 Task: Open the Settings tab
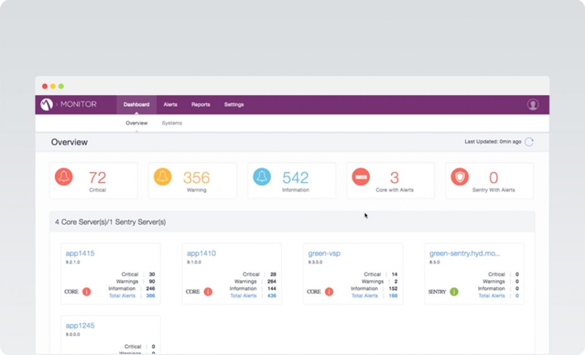pyautogui.click(x=234, y=105)
